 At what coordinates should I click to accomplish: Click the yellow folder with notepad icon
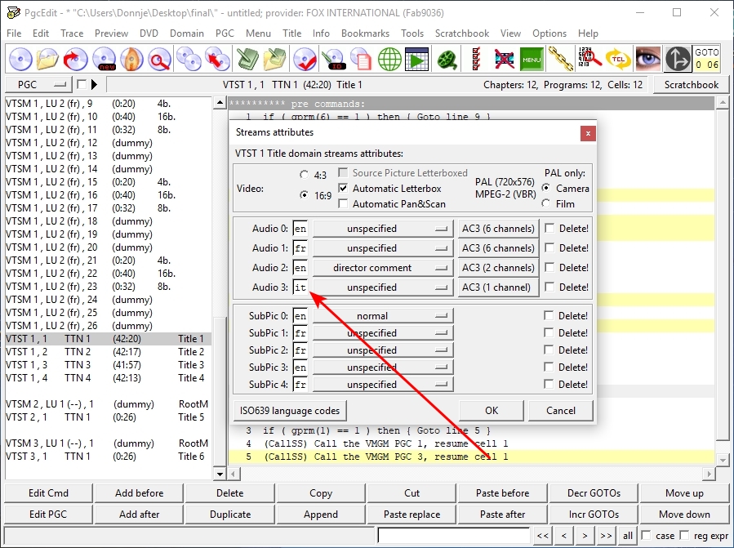click(x=275, y=60)
